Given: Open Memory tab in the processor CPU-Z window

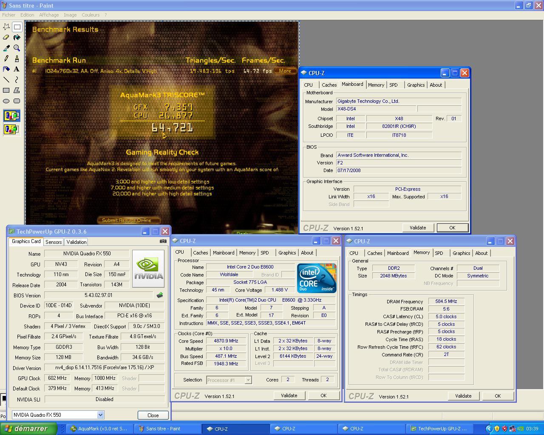Looking at the screenshot, I should point(247,253).
